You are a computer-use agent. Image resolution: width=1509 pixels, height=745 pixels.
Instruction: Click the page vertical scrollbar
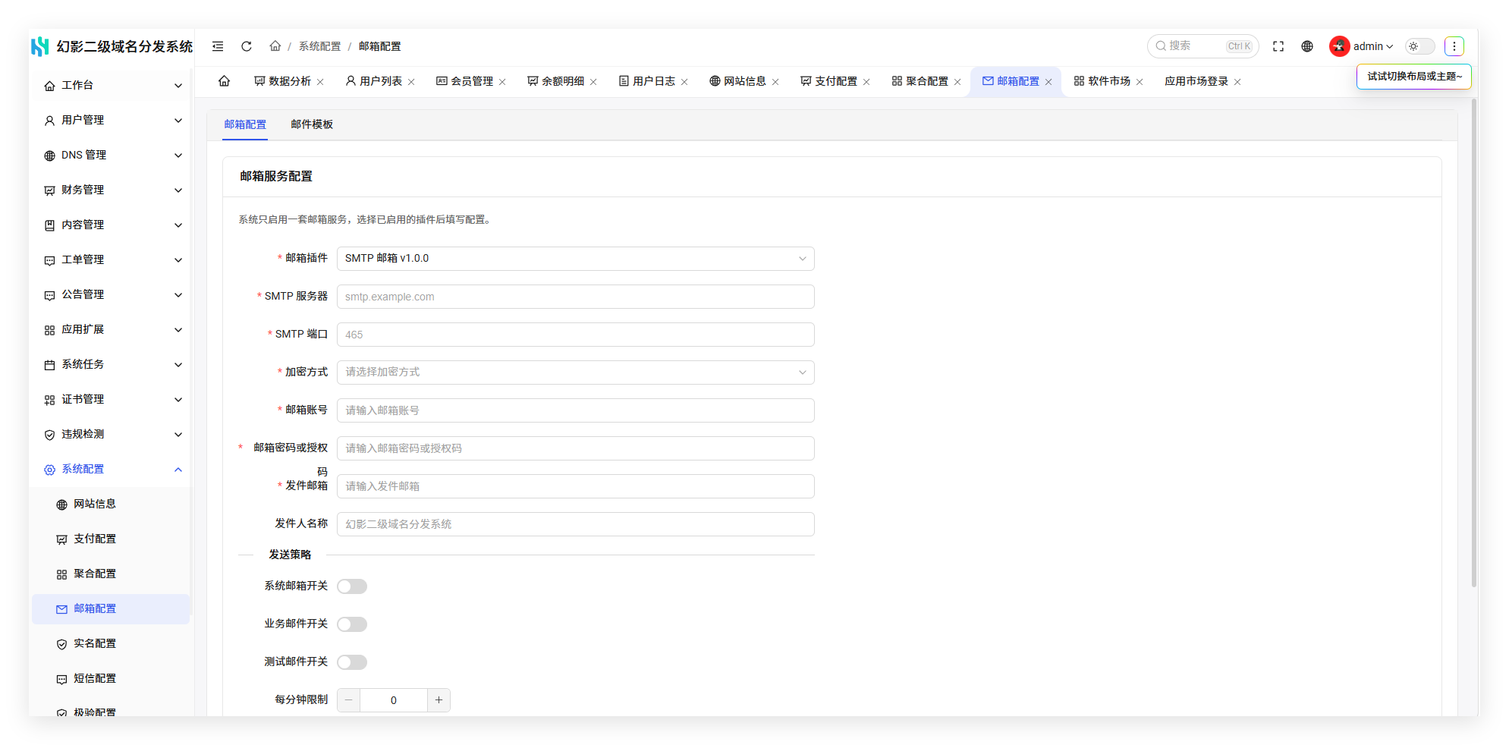click(1474, 343)
